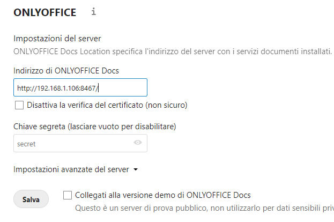Show secret key with the eye icon
334x222 pixels.
tap(138, 143)
